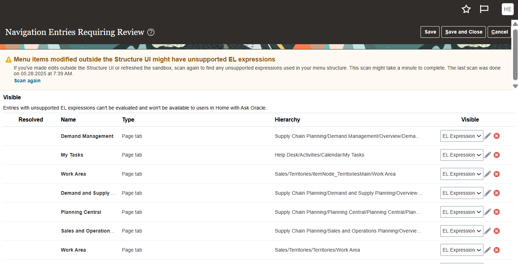Open the EL Expression dropdown for Demand Management

[462, 136]
